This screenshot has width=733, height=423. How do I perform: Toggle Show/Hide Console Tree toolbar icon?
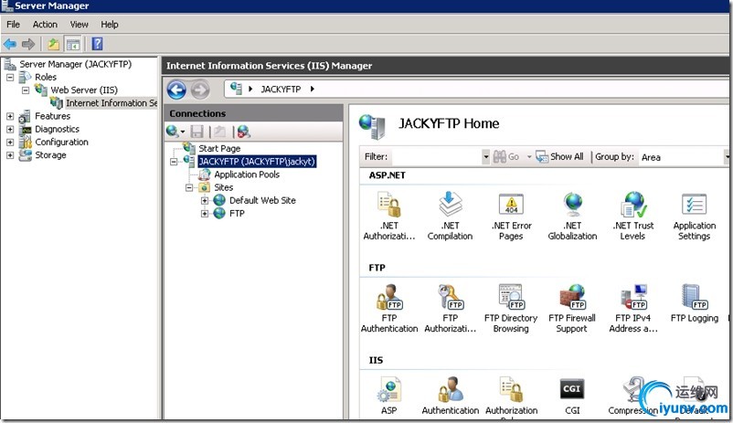[73, 45]
